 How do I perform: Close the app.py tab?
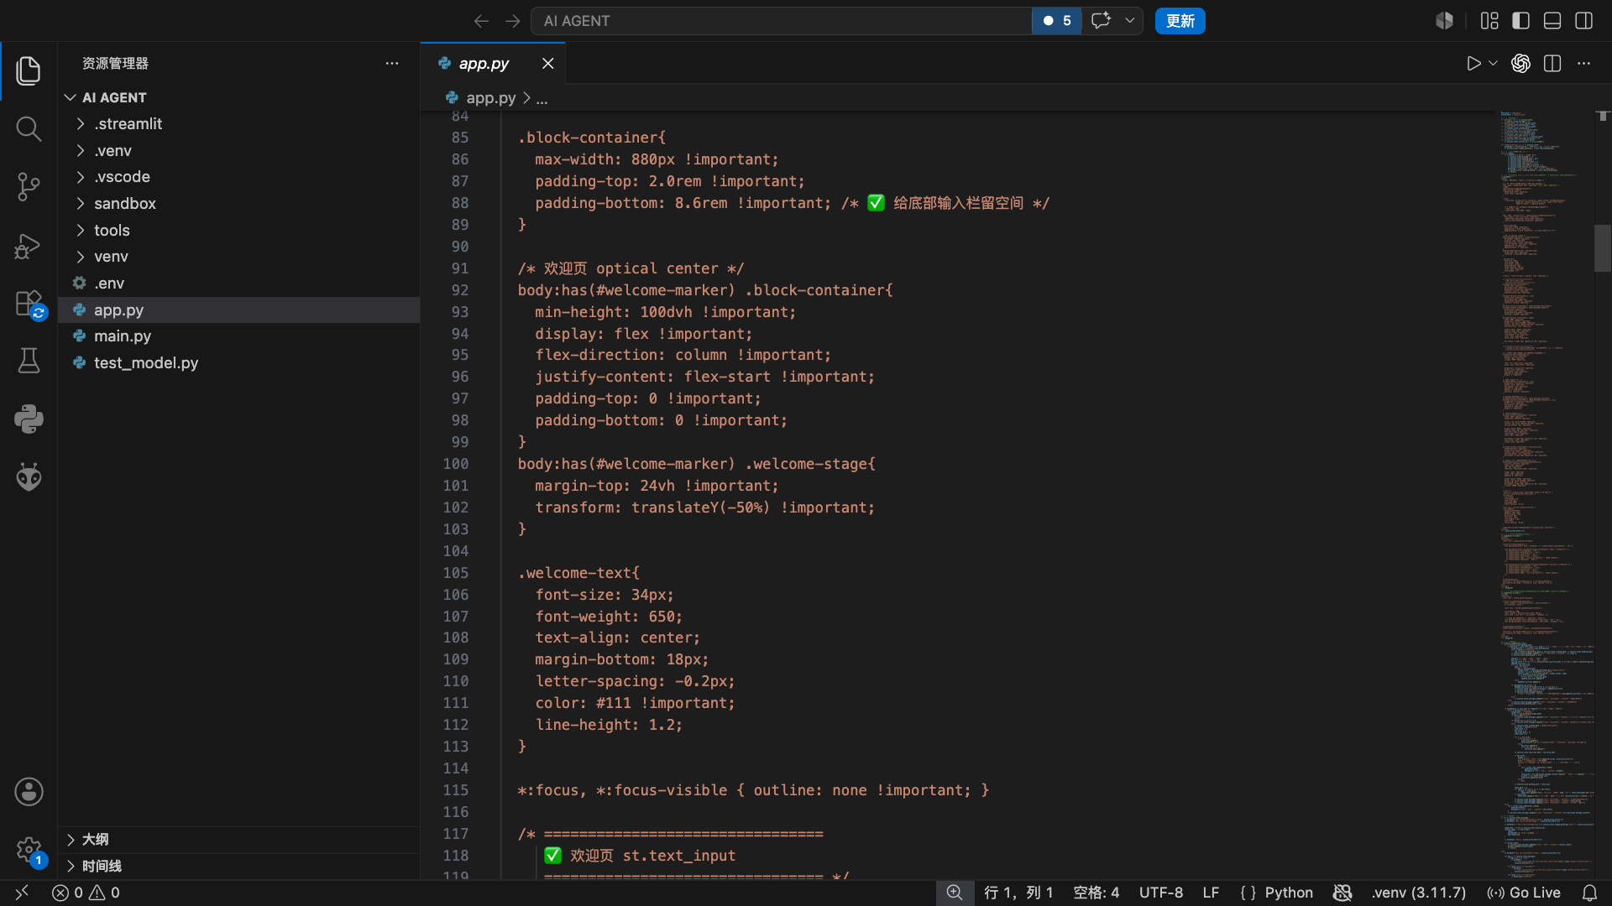coord(547,64)
